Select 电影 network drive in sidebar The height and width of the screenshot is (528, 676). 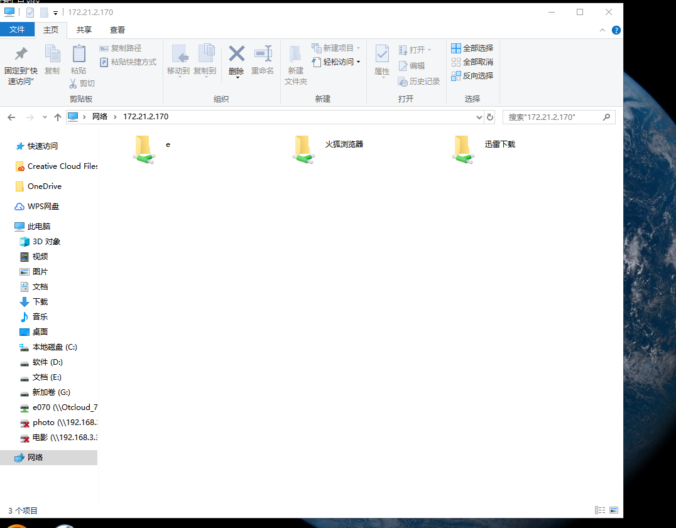coord(58,438)
